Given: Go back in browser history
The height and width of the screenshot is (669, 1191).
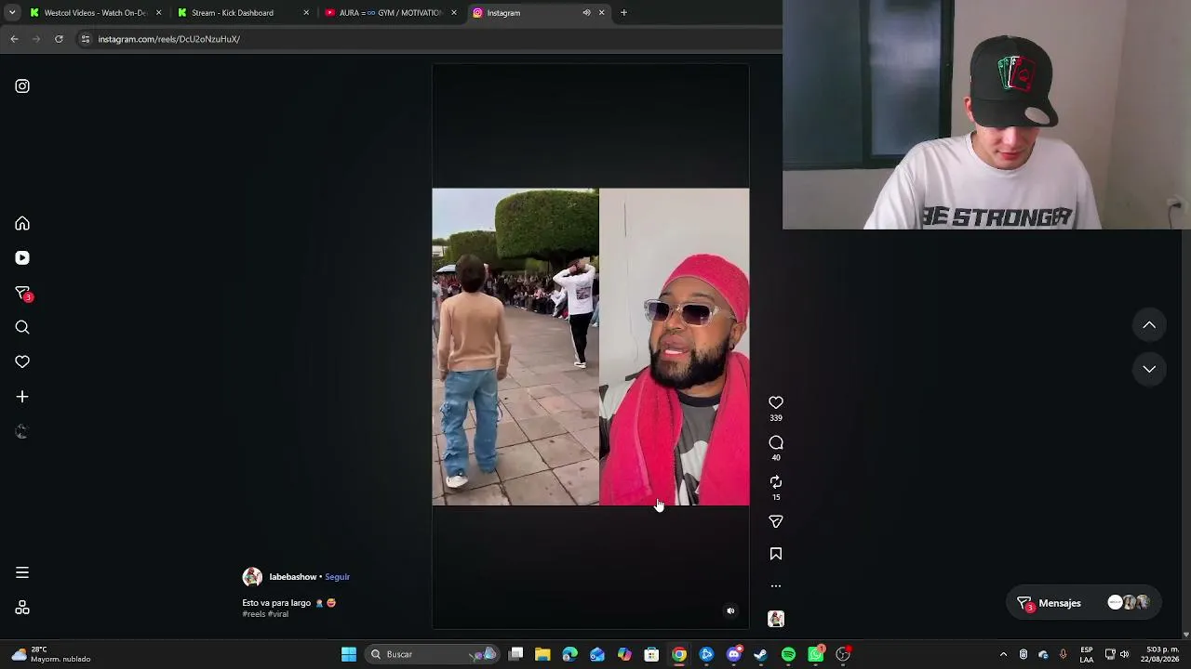Looking at the screenshot, I should pyautogui.click(x=14, y=39).
